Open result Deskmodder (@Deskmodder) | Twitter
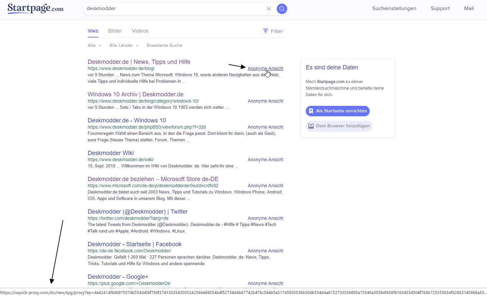The height and width of the screenshot is (296, 487). tap(138, 212)
